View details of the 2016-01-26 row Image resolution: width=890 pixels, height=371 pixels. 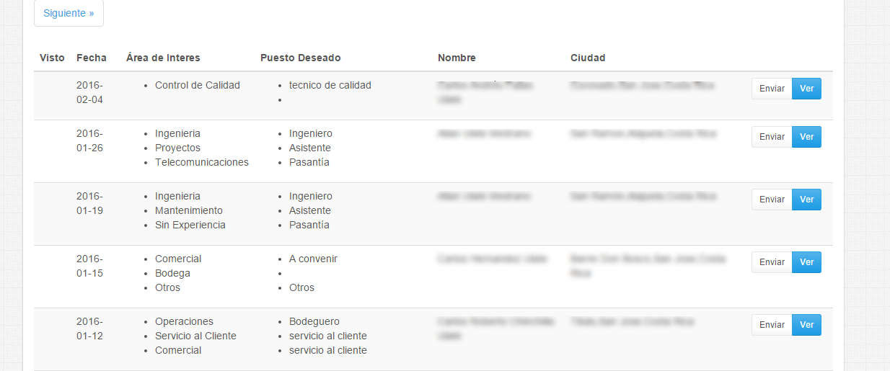(806, 137)
